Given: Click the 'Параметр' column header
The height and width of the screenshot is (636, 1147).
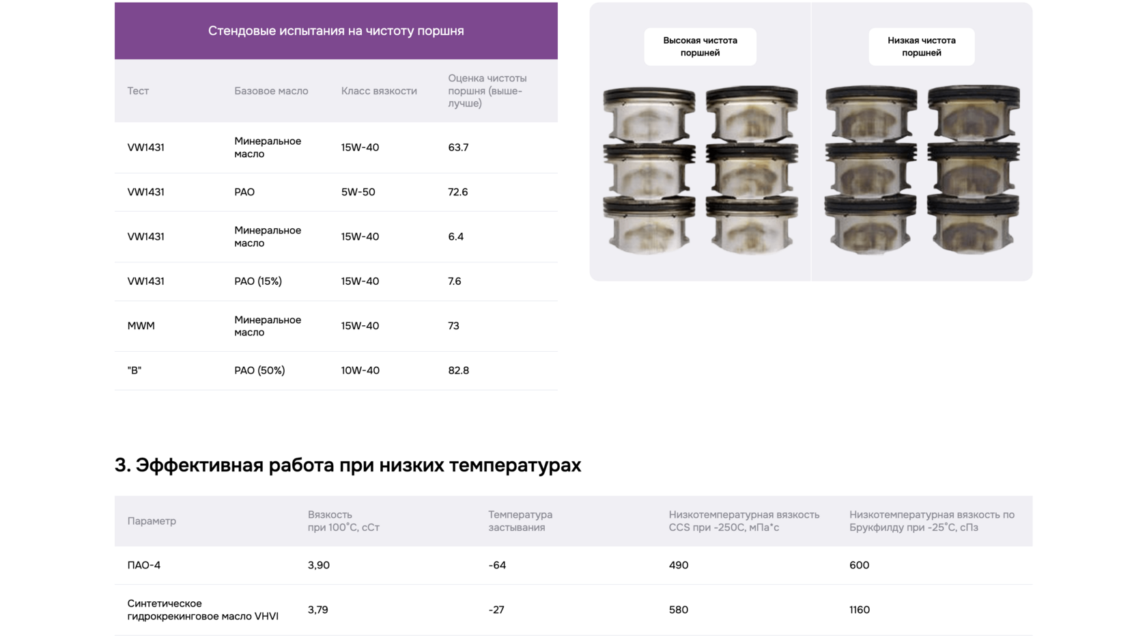Looking at the screenshot, I should (152, 521).
